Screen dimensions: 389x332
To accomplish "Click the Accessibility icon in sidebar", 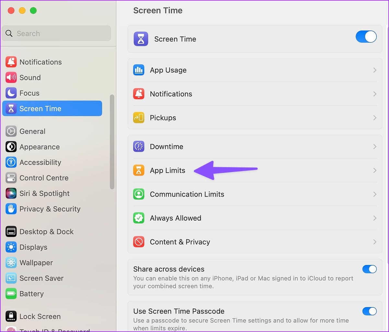I will 11,162.
